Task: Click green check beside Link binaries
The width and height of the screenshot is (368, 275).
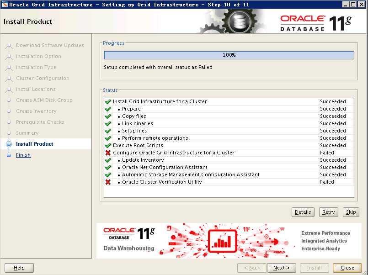Action: (108, 123)
